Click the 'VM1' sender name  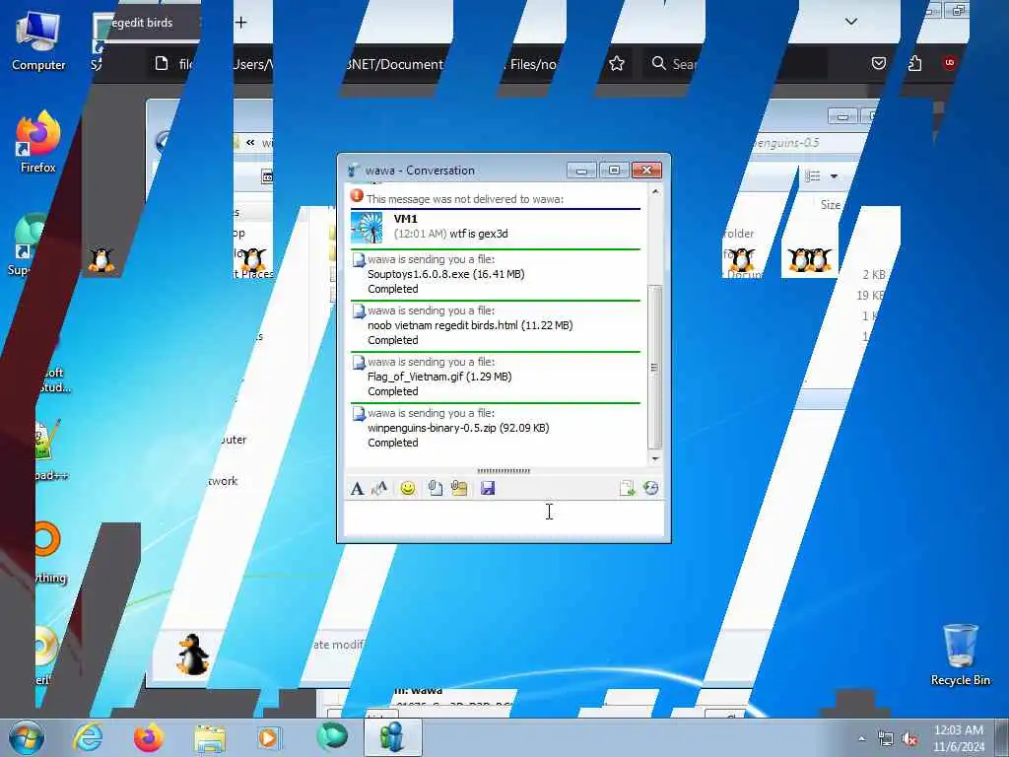point(405,219)
